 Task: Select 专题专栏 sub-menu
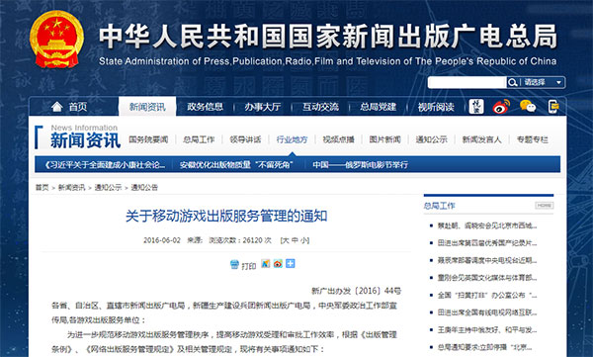533,139
